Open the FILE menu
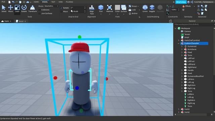The width and height of the screenshot is (215, 121). (3, 2)
